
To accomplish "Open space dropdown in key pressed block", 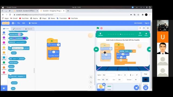I will (15, 59).
